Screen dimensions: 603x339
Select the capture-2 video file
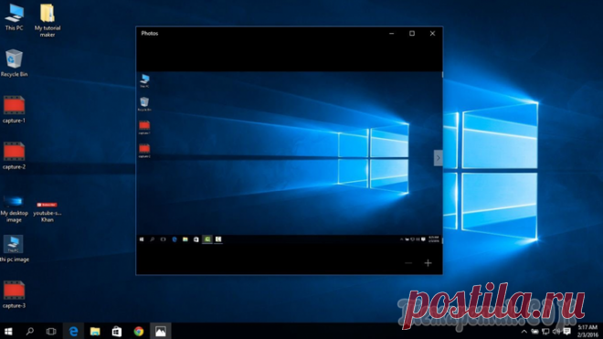click(x=15, y=155)
